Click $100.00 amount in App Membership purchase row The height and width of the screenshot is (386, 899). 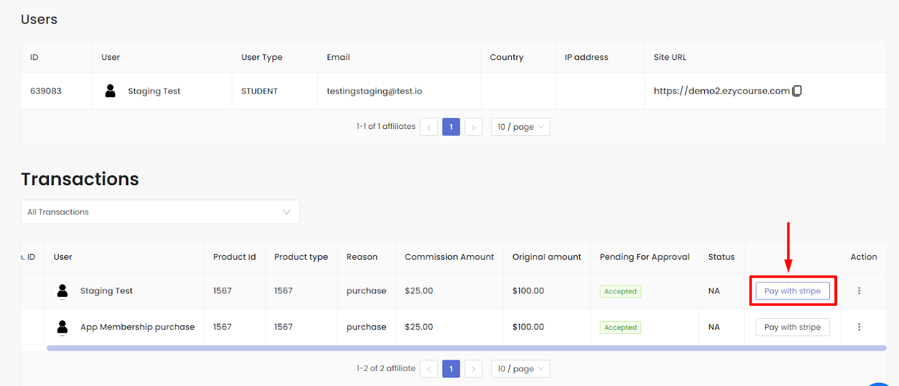tap(528, 327)
